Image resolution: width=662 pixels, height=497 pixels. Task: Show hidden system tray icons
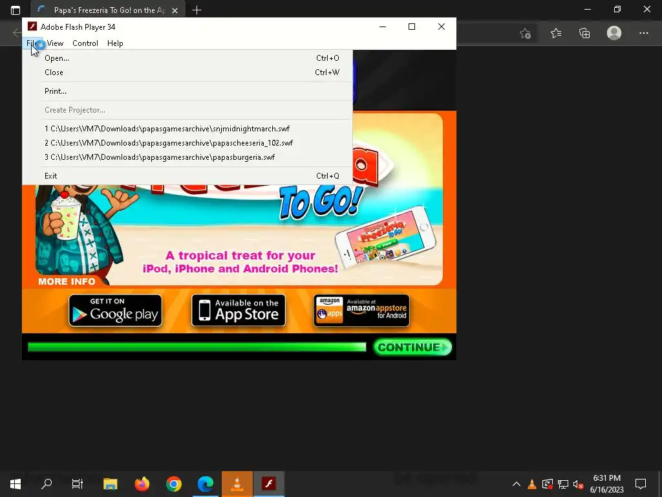point(517,484)
